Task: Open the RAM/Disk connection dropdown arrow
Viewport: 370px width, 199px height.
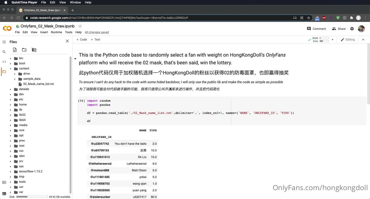Action: [x=332, y=40]
